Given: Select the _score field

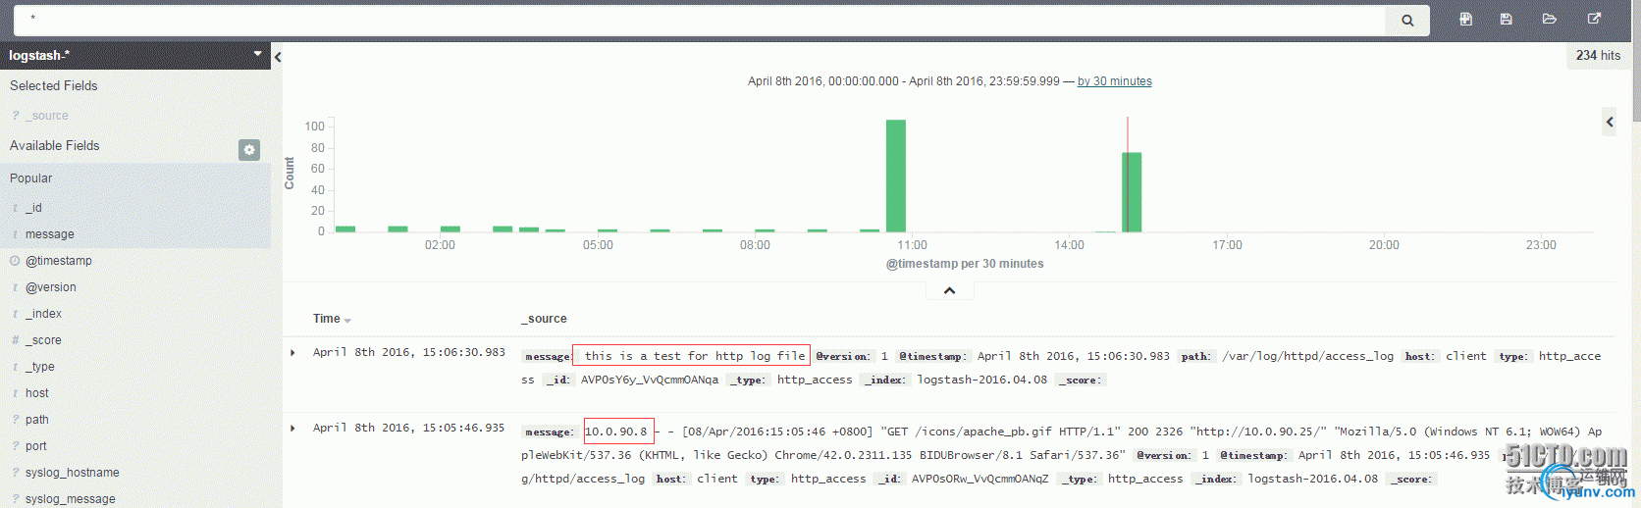Looking at the screenshot, I should tap(44, 340).
